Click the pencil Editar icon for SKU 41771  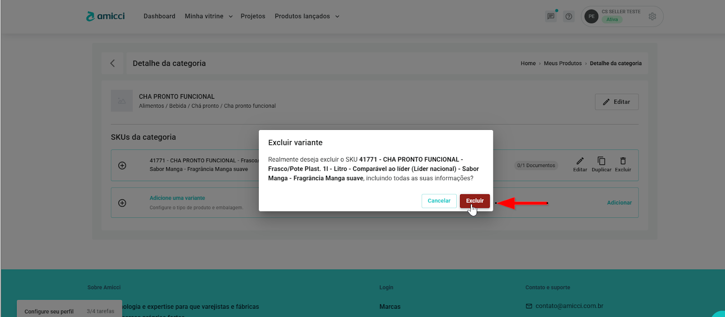pos(580,161)
